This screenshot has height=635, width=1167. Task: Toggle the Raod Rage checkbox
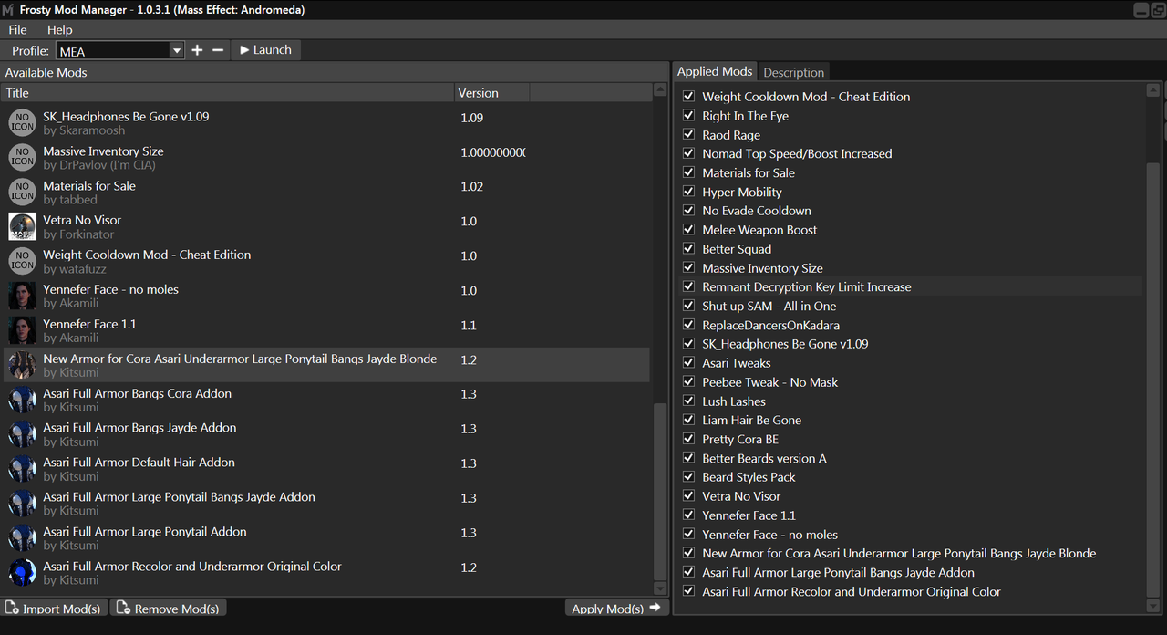tap(688, 134)
